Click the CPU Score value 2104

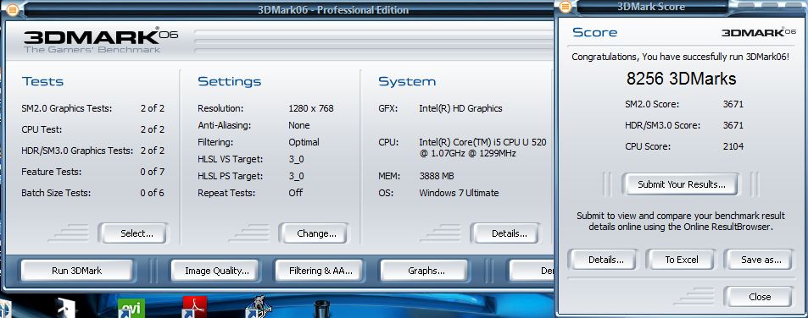coord(733,146)
